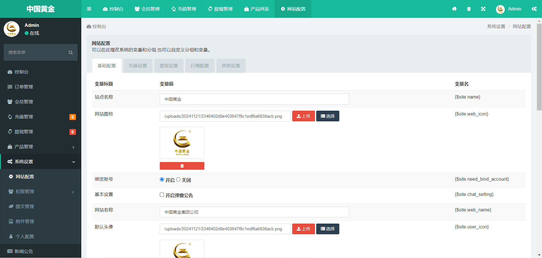Image resolution: width=542 pixels, height=258 pixels.
Task: Expand the 权限管理 submenu
Action: [x=41, y=192]
